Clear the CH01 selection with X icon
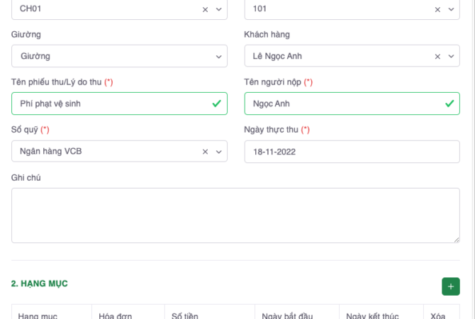 pyautogui.click(x=206, y=10)
